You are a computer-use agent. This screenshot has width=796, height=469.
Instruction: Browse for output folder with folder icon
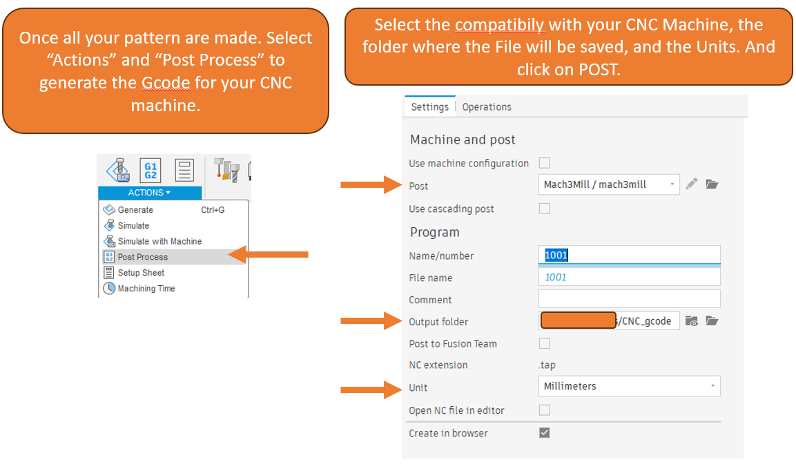tap(712, 321)
